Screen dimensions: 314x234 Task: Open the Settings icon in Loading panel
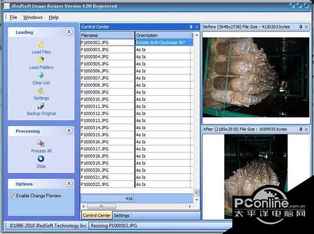41,91
